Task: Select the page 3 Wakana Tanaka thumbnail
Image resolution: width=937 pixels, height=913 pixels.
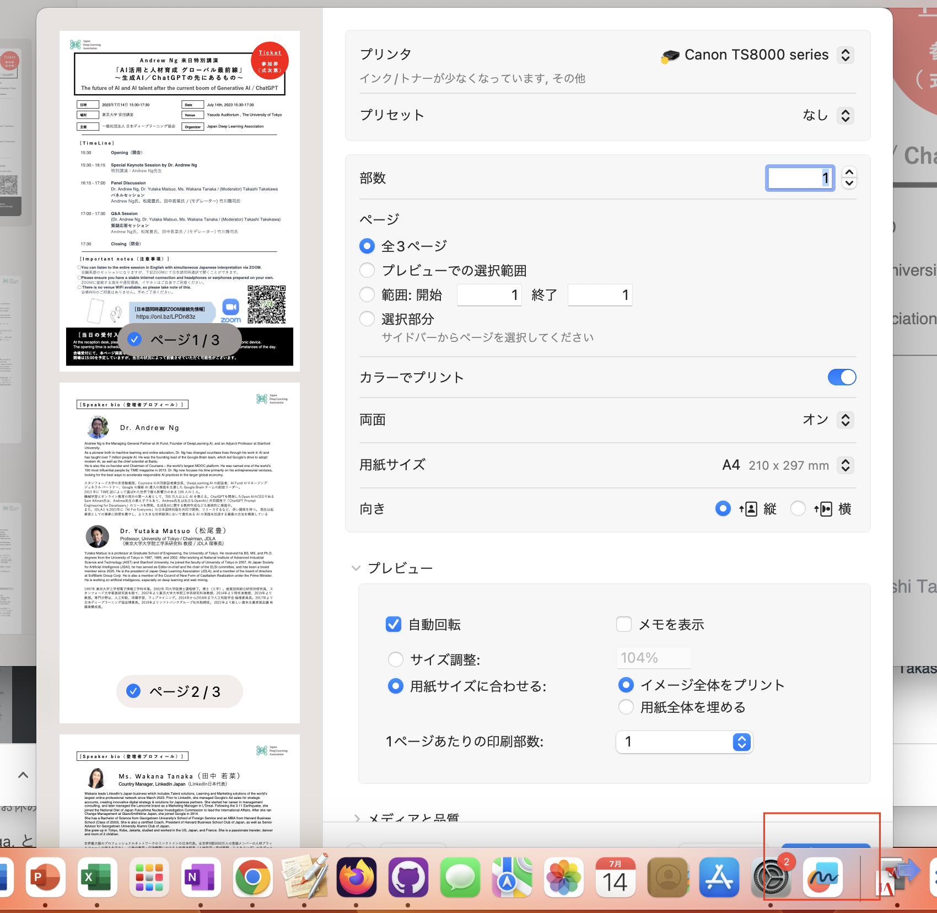Action: (x=180, y=791)
